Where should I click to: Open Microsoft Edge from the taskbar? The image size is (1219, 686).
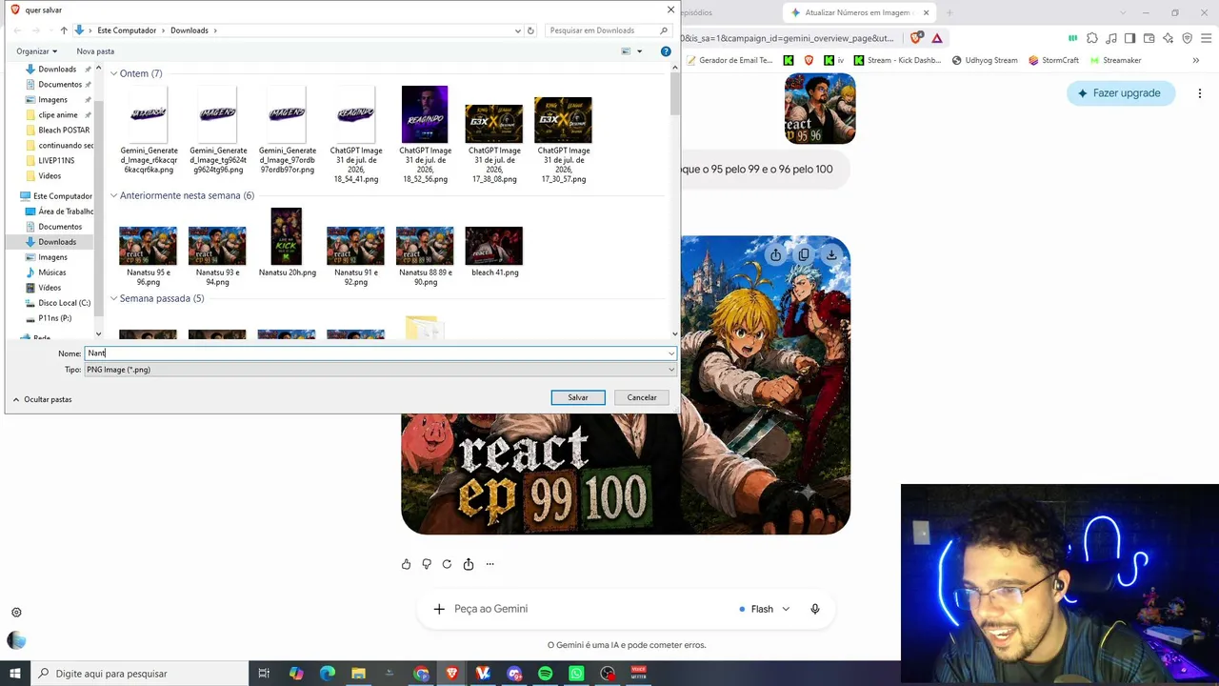(x=328, y=674)
